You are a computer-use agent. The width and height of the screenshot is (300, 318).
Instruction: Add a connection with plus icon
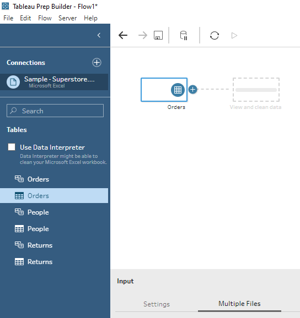pyautogui.click(x=97, y=63)
